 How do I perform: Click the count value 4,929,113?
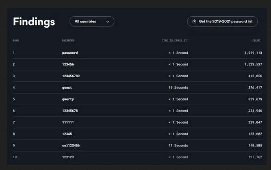pos(253,53)
